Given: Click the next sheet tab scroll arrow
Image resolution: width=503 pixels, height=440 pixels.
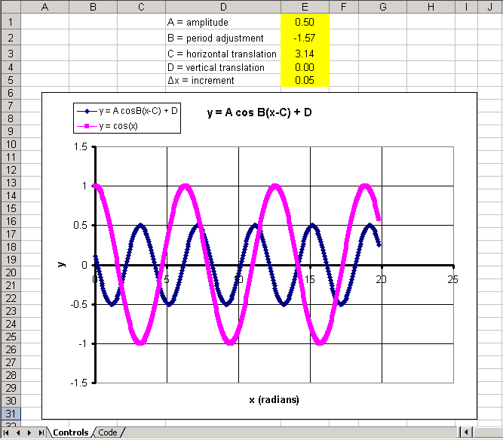Looking at the screenshot, I should (x=29, y=432).
